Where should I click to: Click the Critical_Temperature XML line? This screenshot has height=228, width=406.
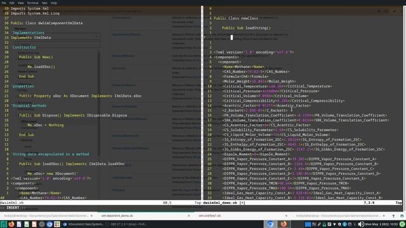(277, 86)
